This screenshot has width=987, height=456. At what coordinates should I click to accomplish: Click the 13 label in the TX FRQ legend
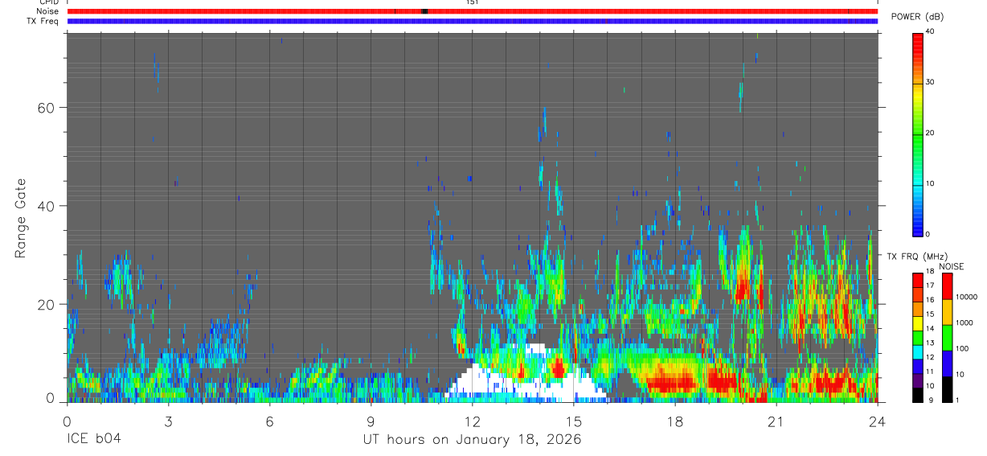931,343
